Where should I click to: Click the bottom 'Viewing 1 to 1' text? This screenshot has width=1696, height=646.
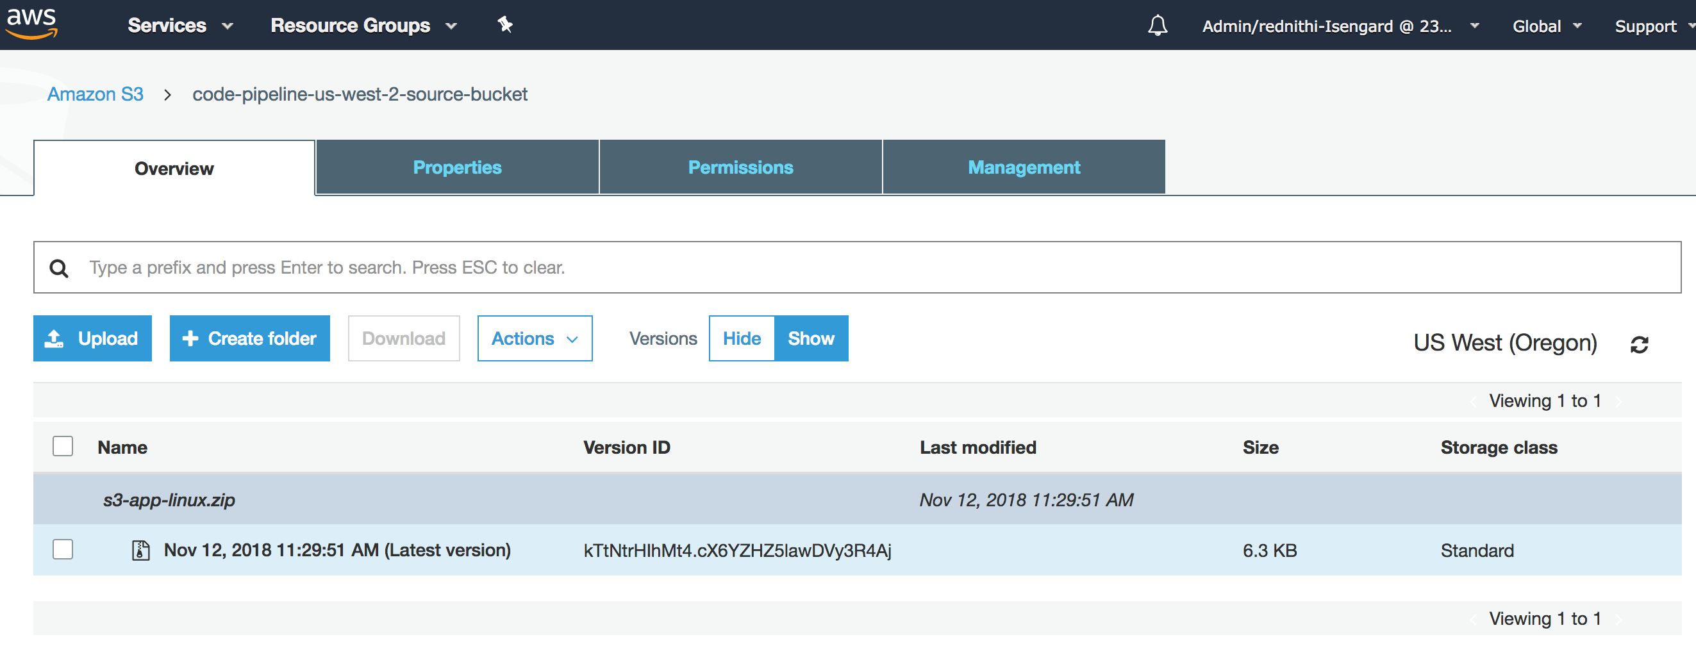pyautogui.click(x=1545, y=619)
